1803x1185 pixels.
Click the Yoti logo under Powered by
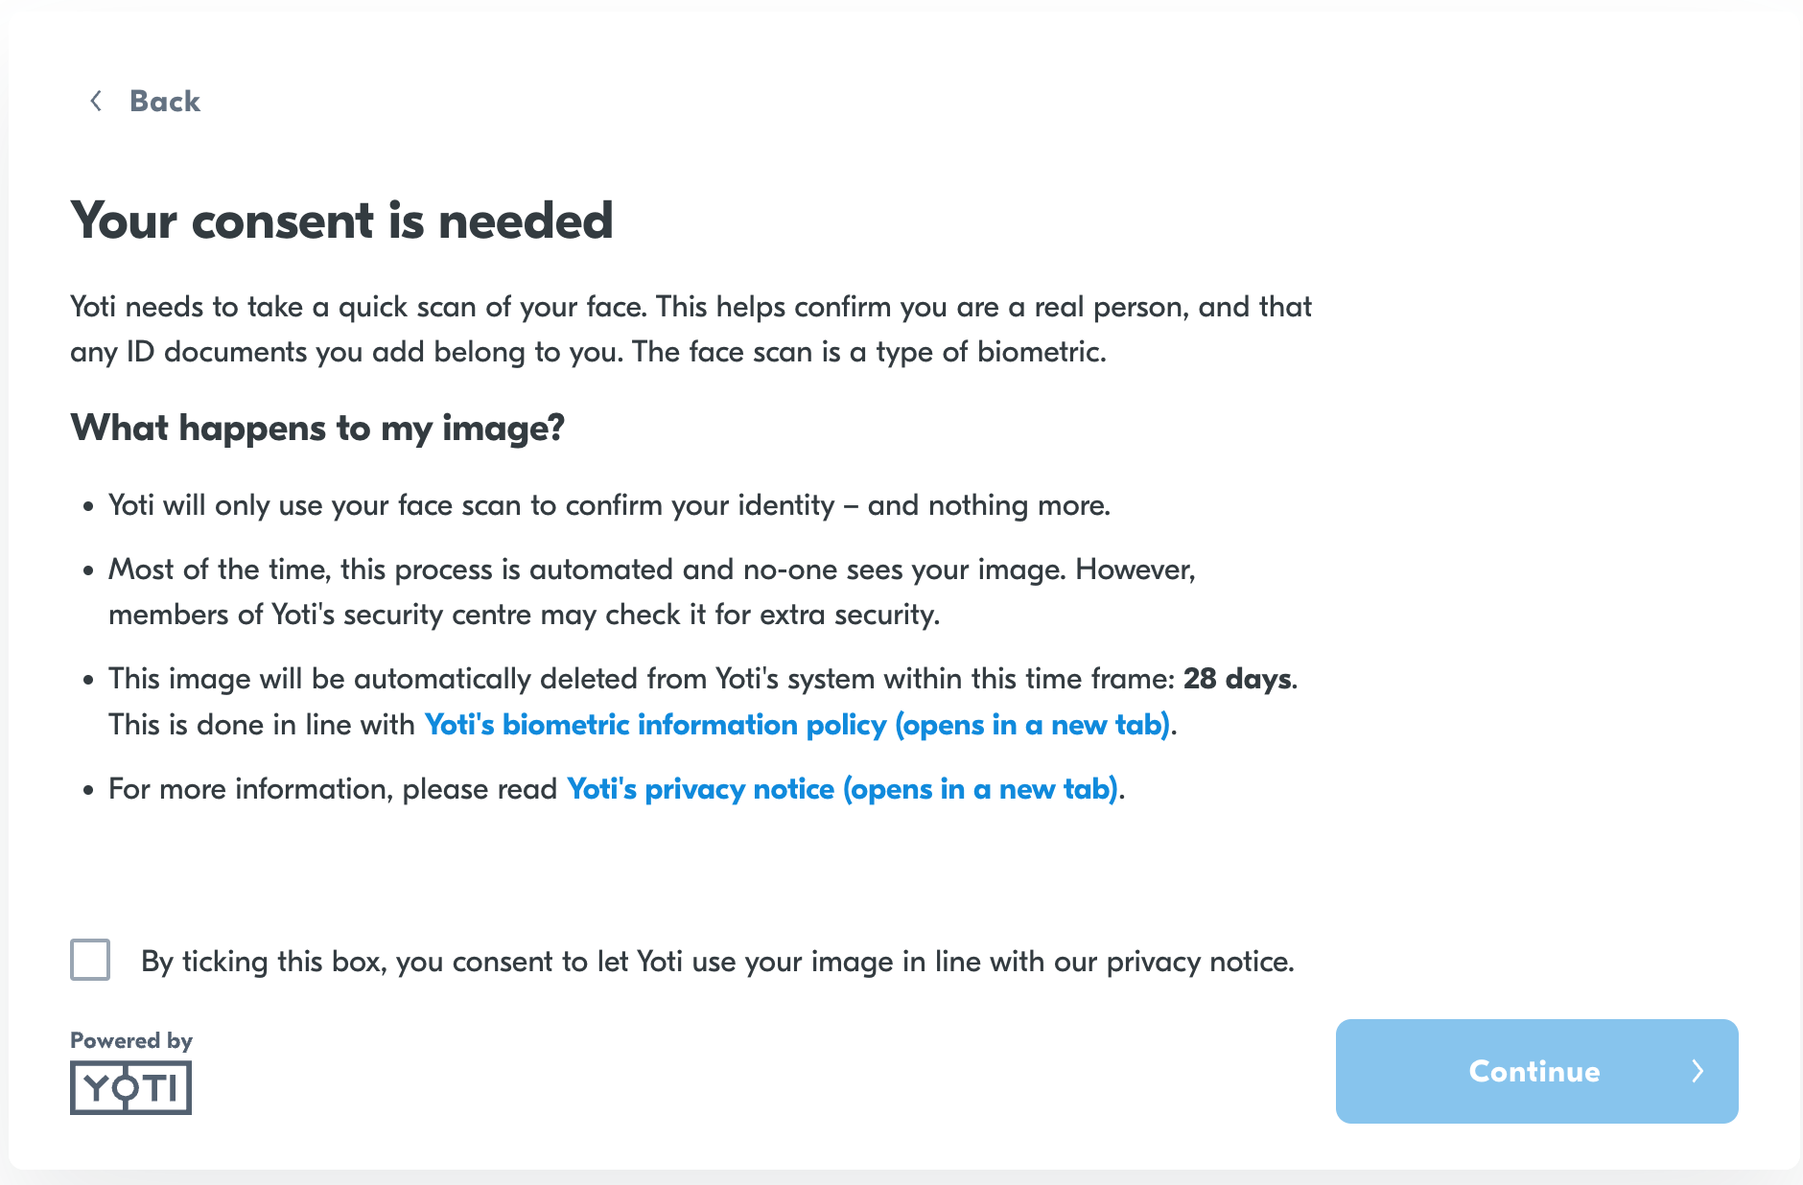tap(130, 1087)
